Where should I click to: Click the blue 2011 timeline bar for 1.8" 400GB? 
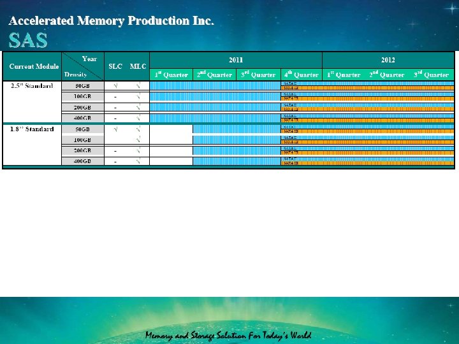pyautogui.click(x=237, y=161)
